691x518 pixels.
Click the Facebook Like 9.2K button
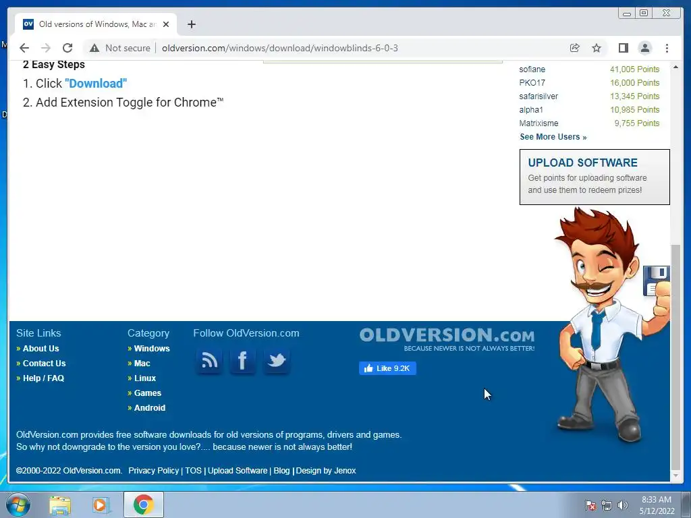point(387,368)
